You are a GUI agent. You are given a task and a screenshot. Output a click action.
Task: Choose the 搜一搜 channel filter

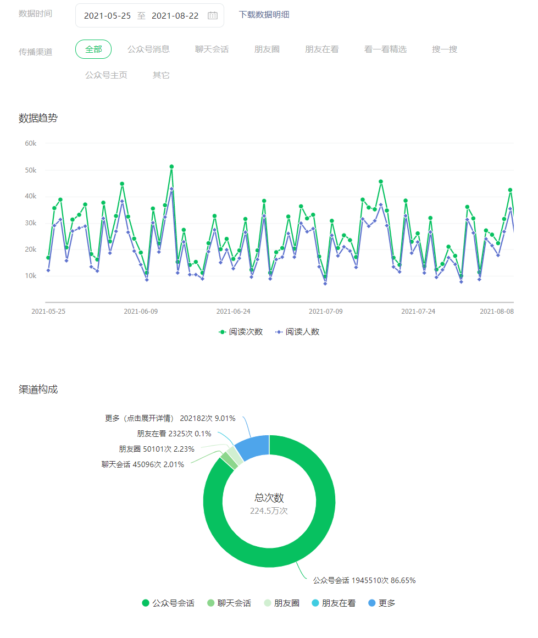[x=445, y=49]
